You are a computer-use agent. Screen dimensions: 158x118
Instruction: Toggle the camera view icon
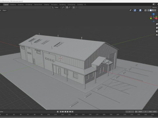click(157, 31)
